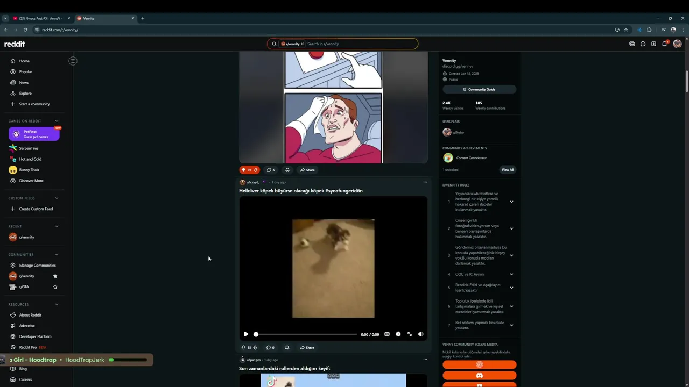Open video settings gear in the player
The width and height of the screenshot is (689, 387).
(398, 334)
